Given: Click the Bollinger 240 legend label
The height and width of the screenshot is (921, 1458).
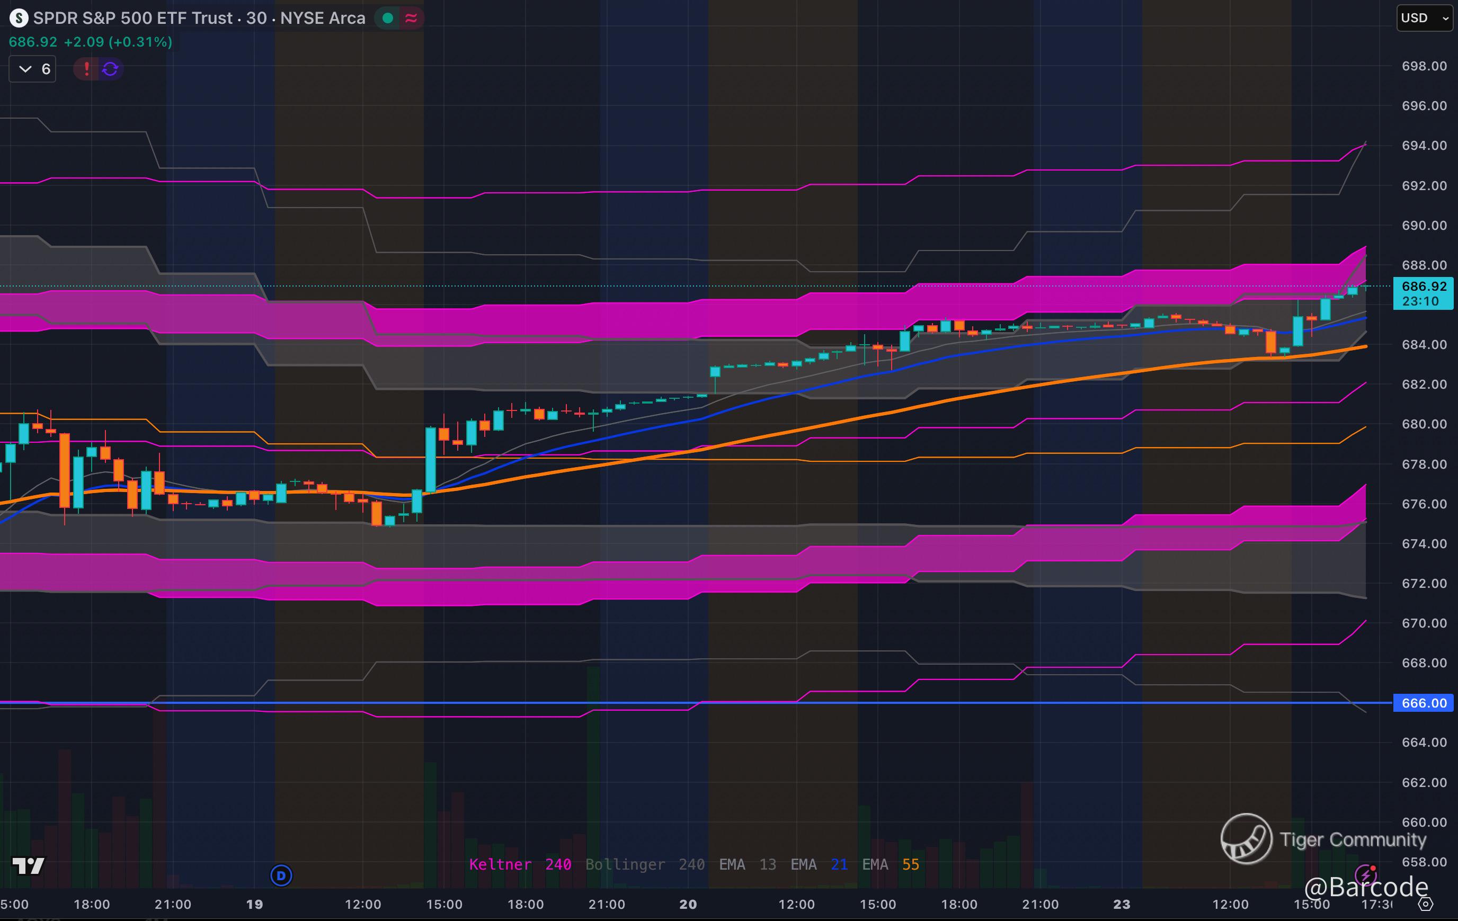Looking at the screenshot, I should [x=644, y=864].
